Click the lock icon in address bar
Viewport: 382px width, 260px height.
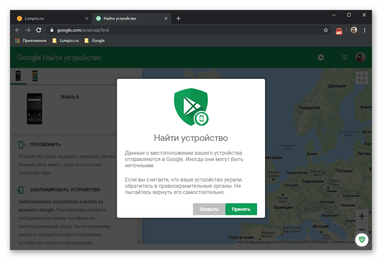pyautogui.click(x=52, y=30)
